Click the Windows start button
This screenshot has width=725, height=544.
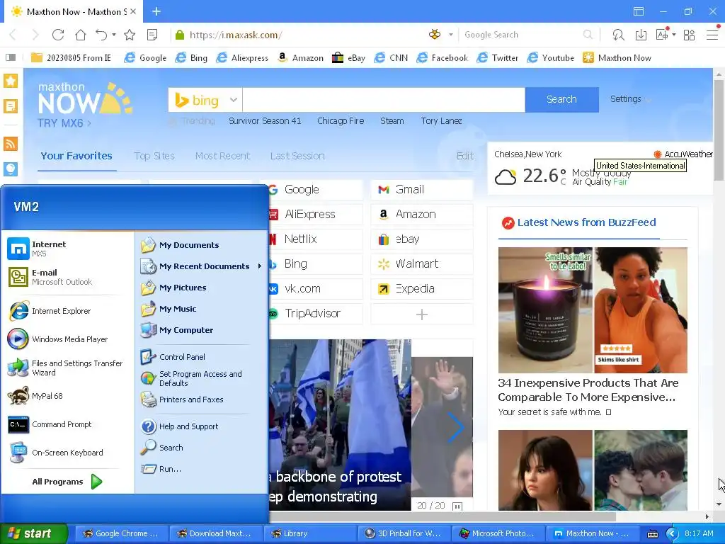click(x=34, y=533)
